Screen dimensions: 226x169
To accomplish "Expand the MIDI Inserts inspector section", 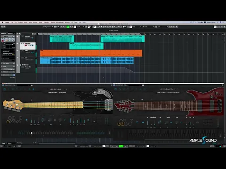I will (x=8, y=72).
